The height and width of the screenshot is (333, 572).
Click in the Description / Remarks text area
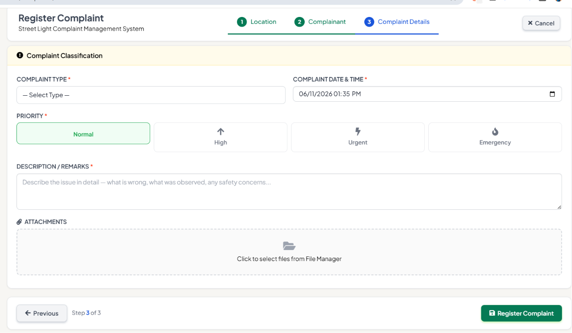click(289, 191)
